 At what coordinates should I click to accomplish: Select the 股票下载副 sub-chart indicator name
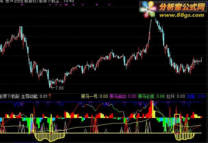(10, 96)
